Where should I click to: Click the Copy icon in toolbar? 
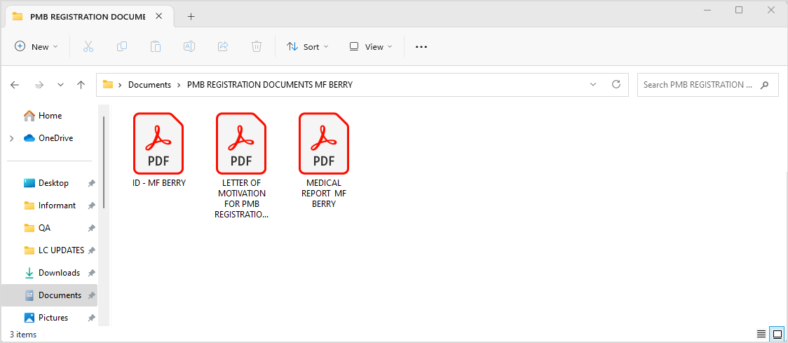pyautogui.click(x=122, y=47)
